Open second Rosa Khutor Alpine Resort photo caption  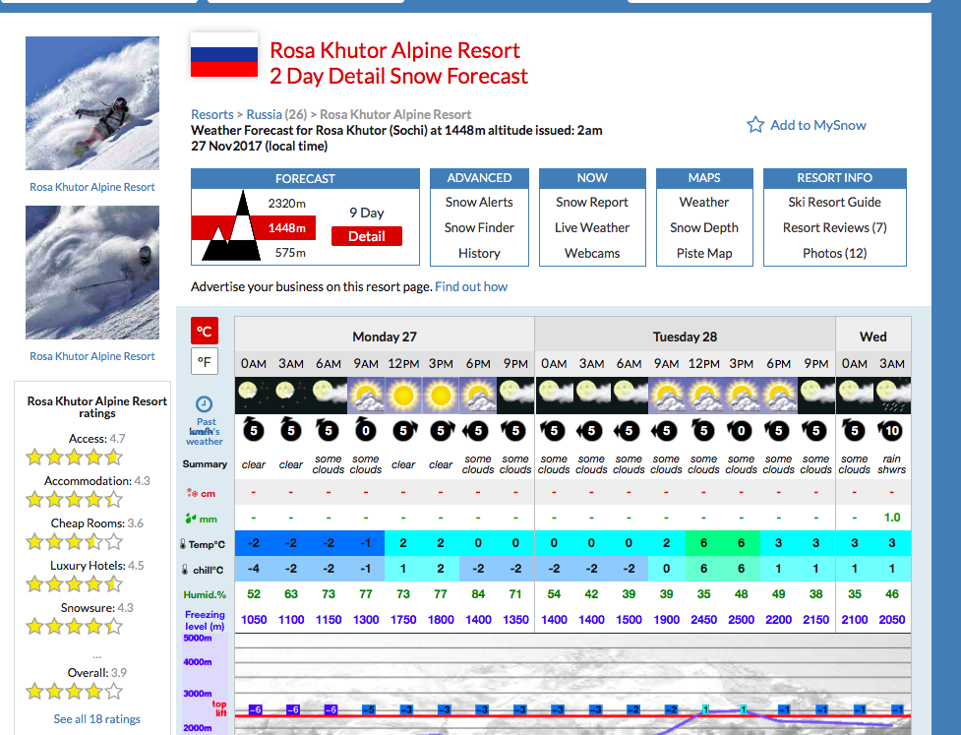point(91,356)
